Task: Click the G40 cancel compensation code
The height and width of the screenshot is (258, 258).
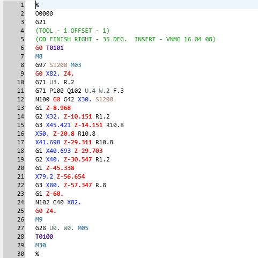Action: (58, 202)
